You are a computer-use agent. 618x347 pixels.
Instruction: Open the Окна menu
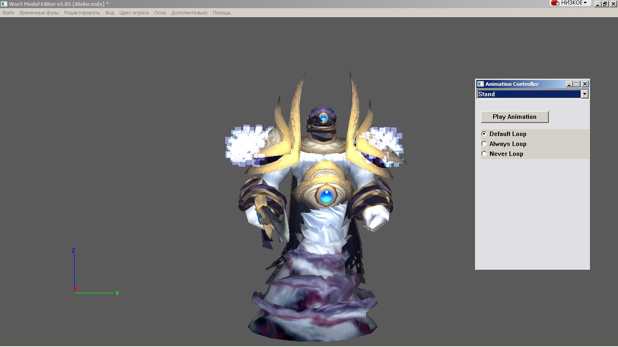click(x=160, y=13)
